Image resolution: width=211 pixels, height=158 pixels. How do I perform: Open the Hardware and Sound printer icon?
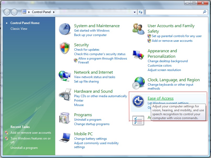click(65, 95)
